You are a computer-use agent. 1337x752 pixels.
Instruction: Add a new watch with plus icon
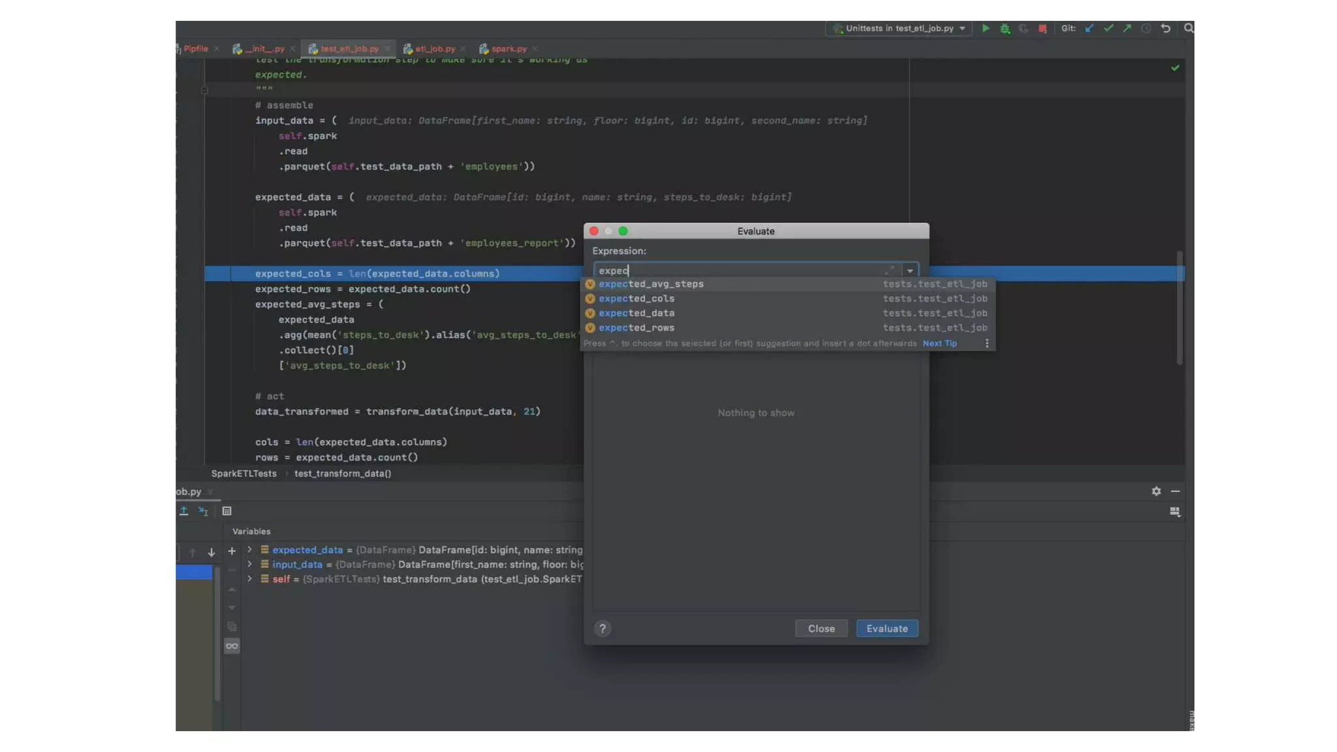click(232, 552)
